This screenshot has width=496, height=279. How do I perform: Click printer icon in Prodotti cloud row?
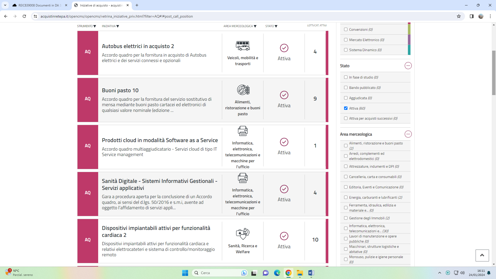click(243, 131)
